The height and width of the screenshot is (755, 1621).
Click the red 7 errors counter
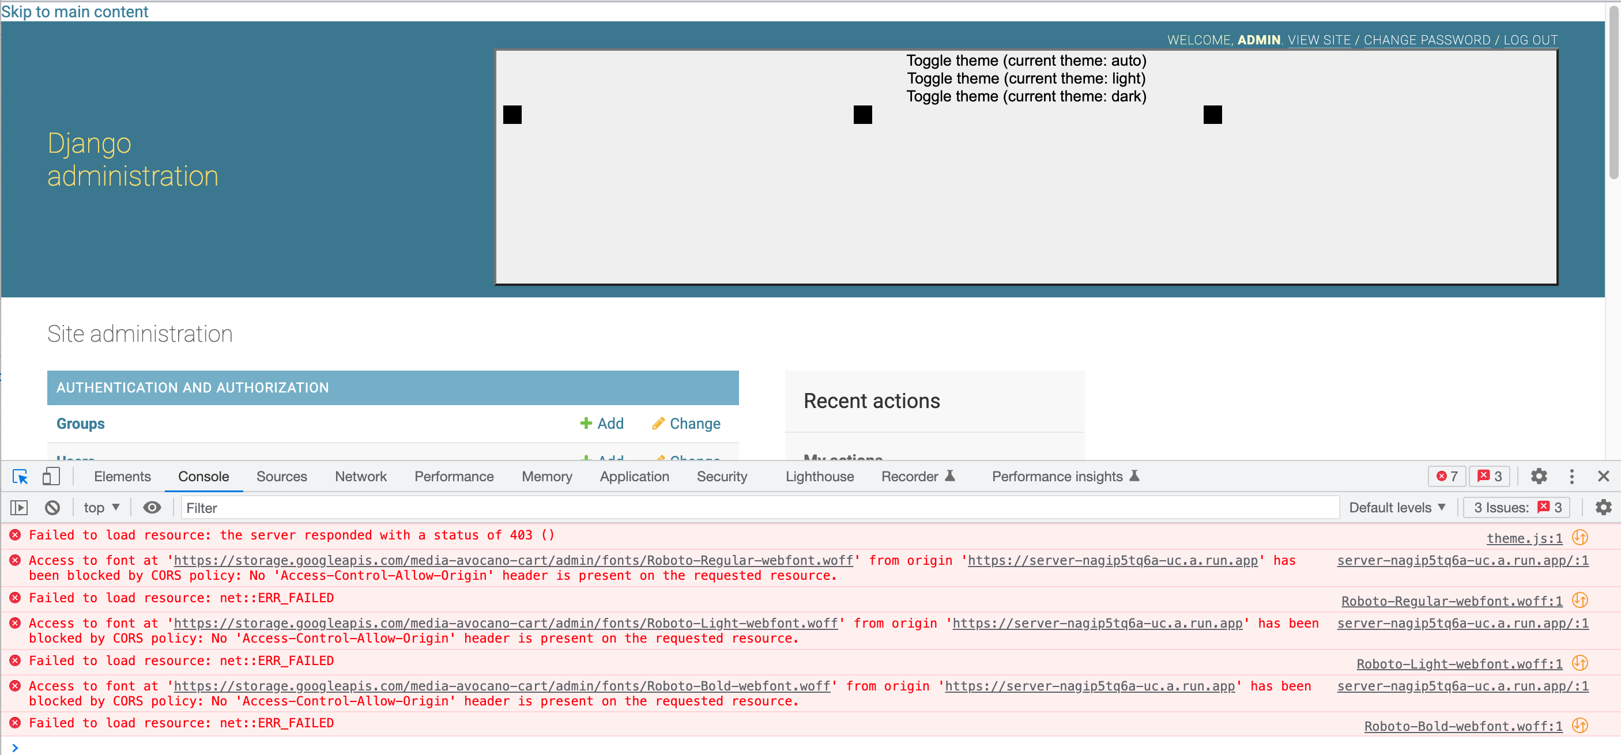(x=1447, y=476)
